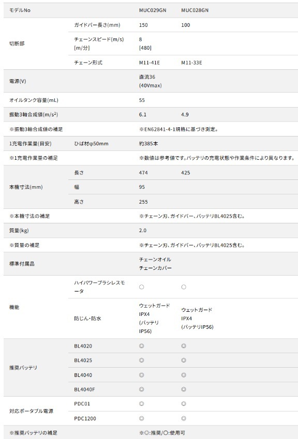298x439 pixels.
Task: Click the 1充電作業量(目安) label
Action: click(30, 144)
